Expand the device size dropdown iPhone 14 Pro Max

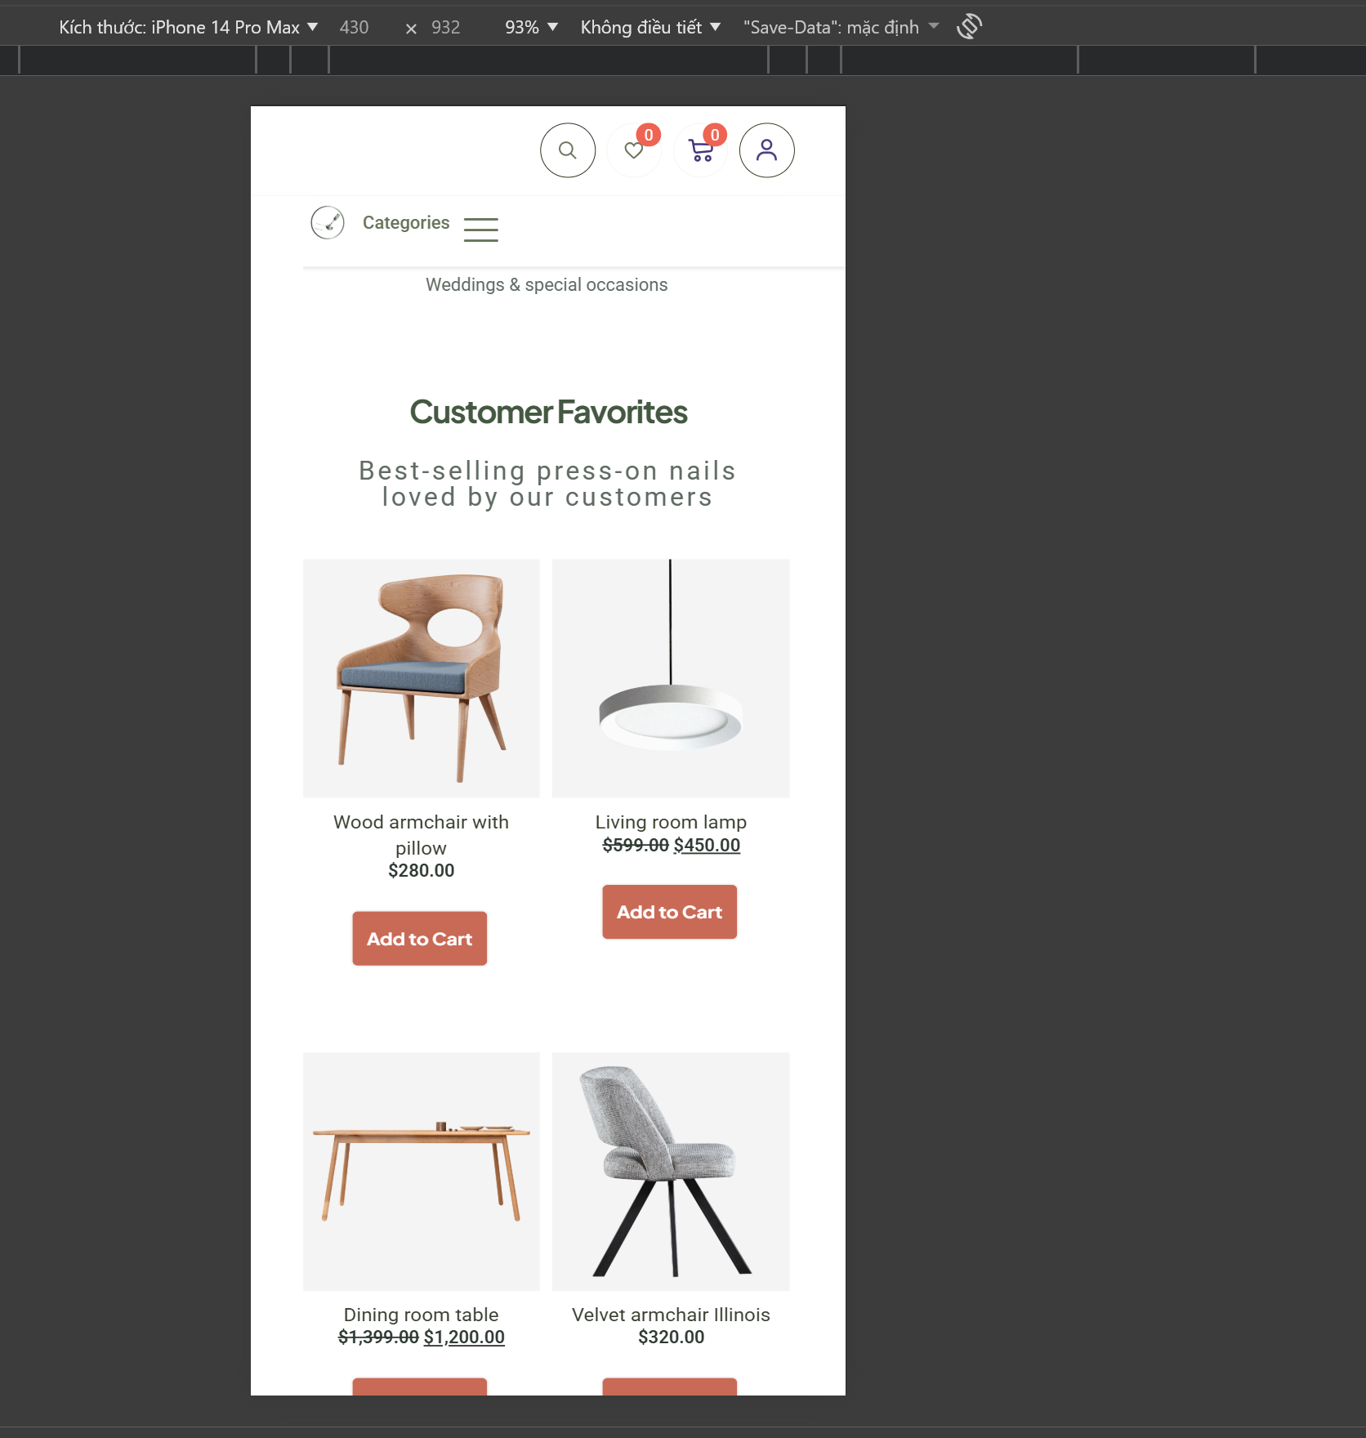pyautogui.click(x=188, y=27)
